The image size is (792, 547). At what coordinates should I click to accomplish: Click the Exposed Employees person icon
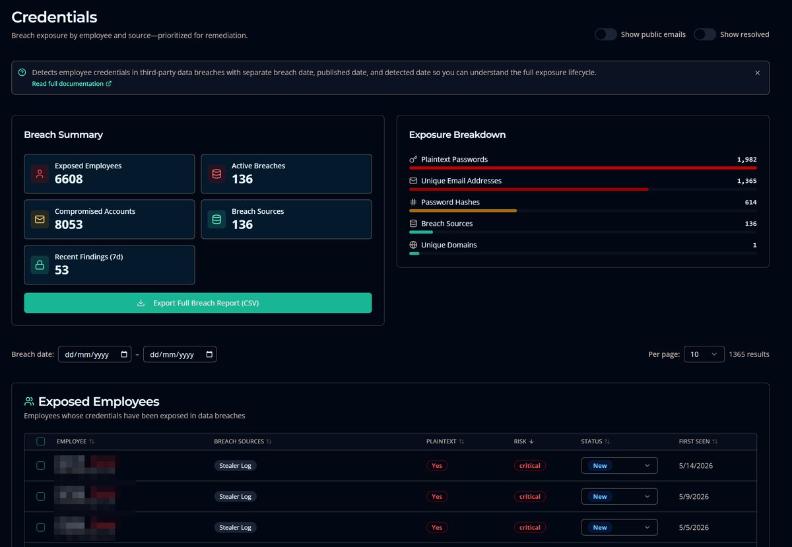(x=40, y=174)
